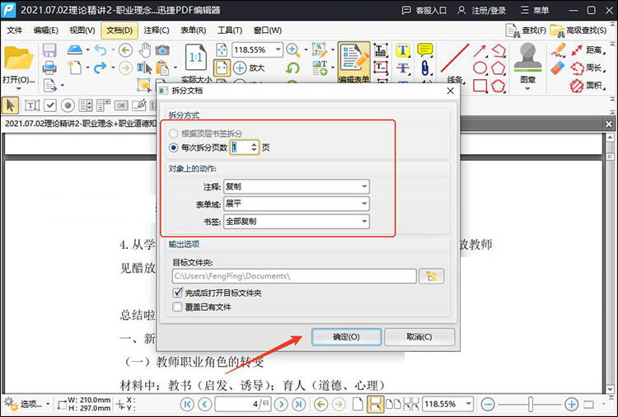
Task: Click the zoom out minus button by slider
Action: coord(488,404)
